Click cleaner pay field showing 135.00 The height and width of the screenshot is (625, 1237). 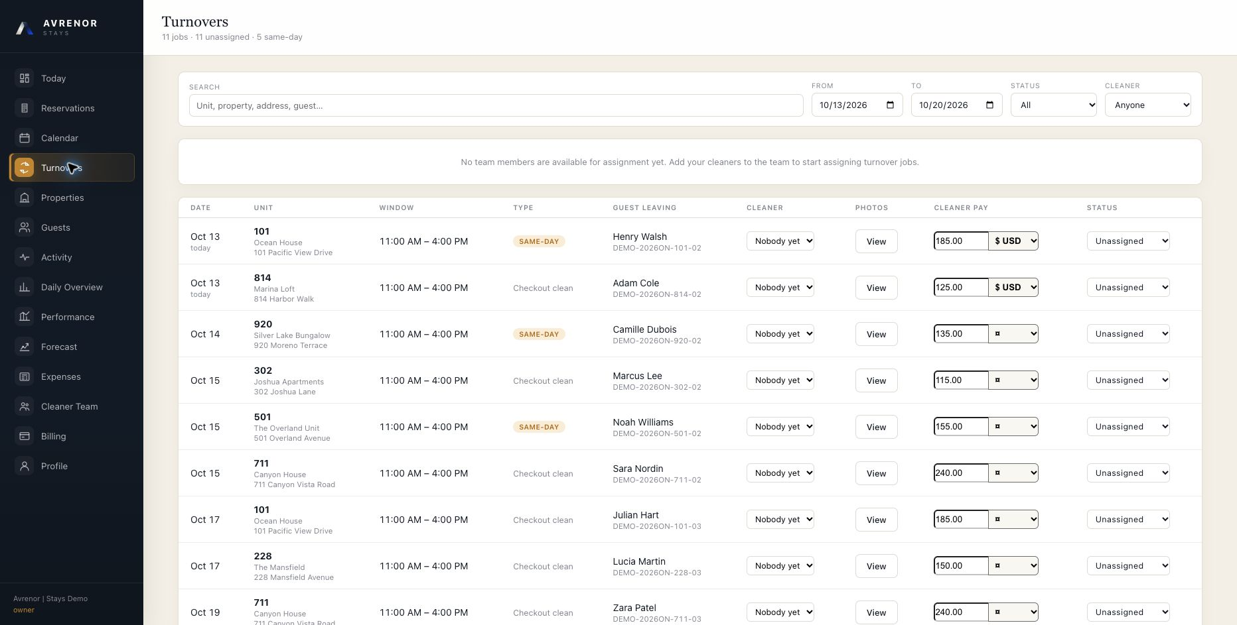pyautogui.click(x=961, y=334)
